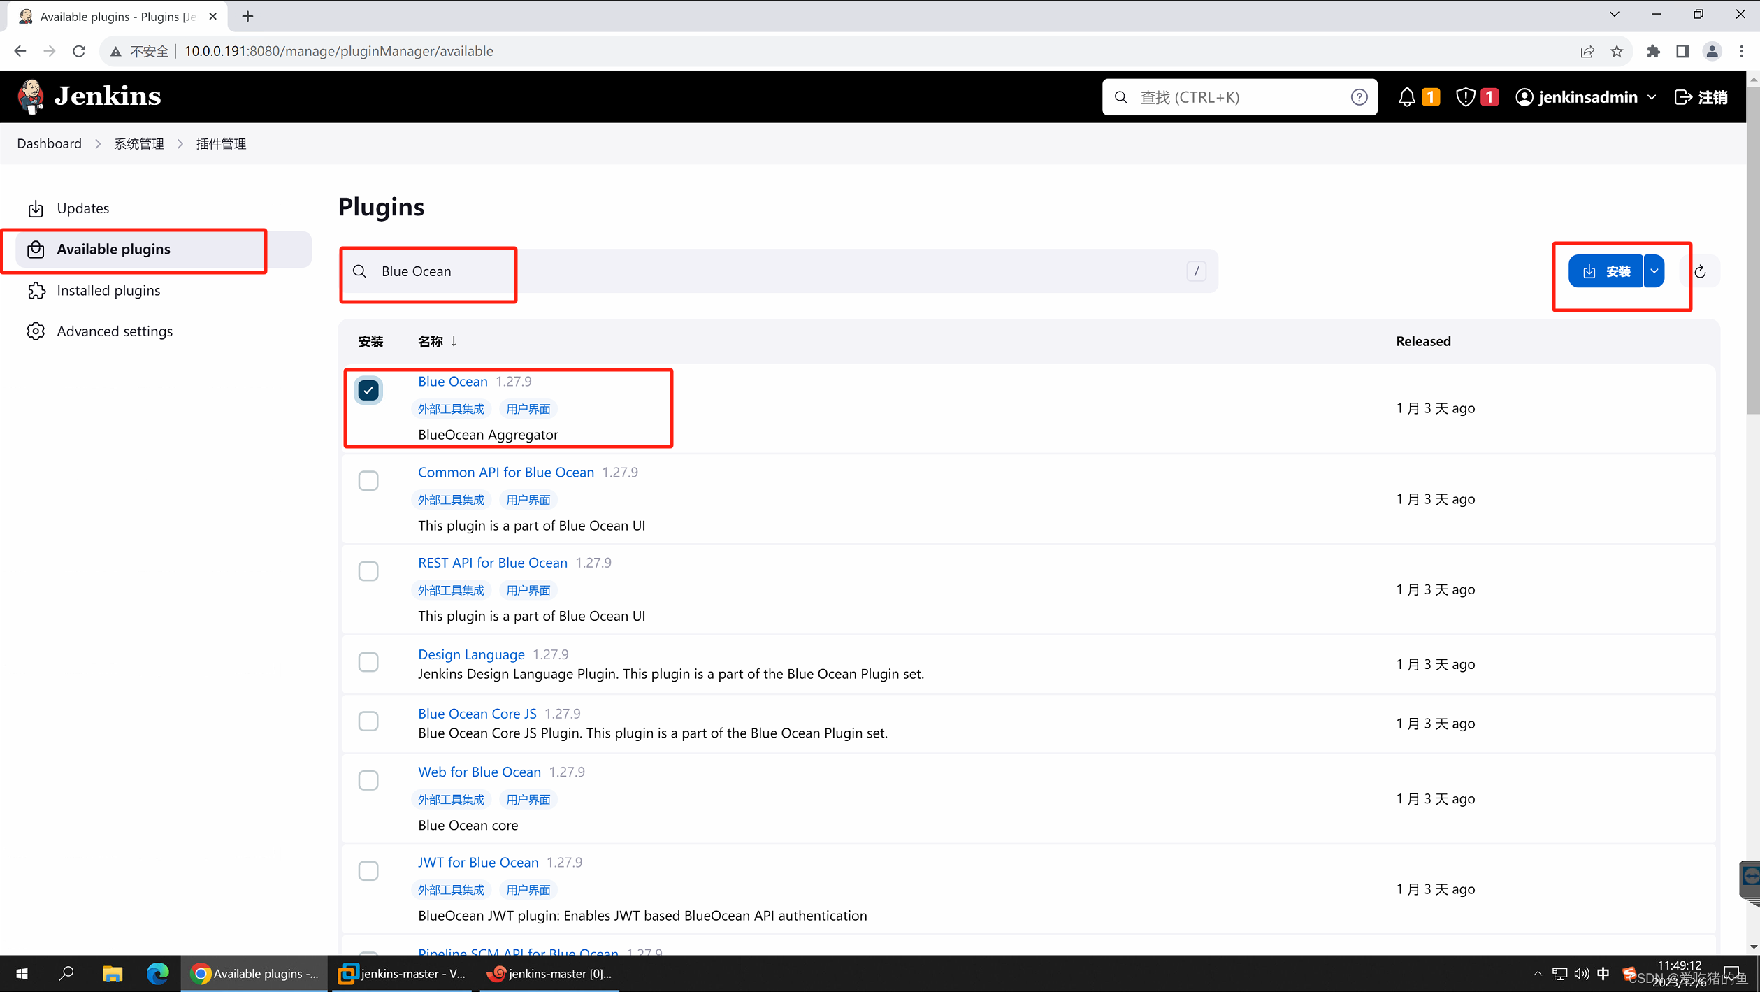Toggle the REST API for Blue Ocean checkbox
1760x992 pixels.
coord(368,570)
